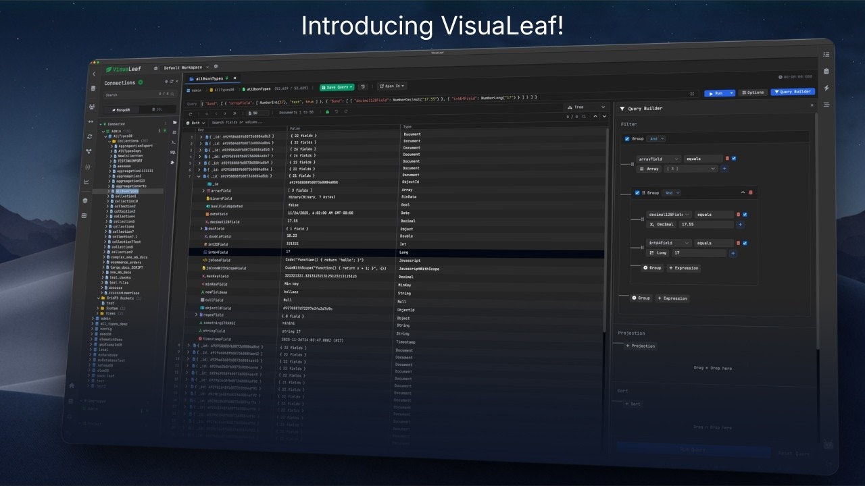Refresh the Connections panel
The image size is (865, 486).
172,82
